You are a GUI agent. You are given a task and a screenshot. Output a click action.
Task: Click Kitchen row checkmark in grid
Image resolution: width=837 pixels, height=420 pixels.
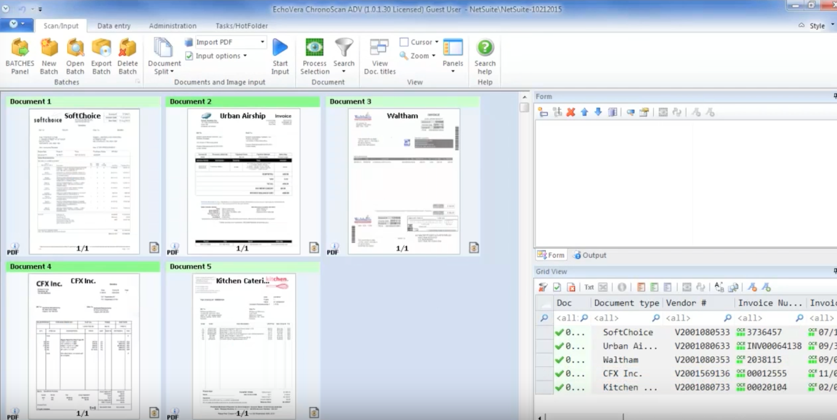pyautogui.click(x=559, y=387)
